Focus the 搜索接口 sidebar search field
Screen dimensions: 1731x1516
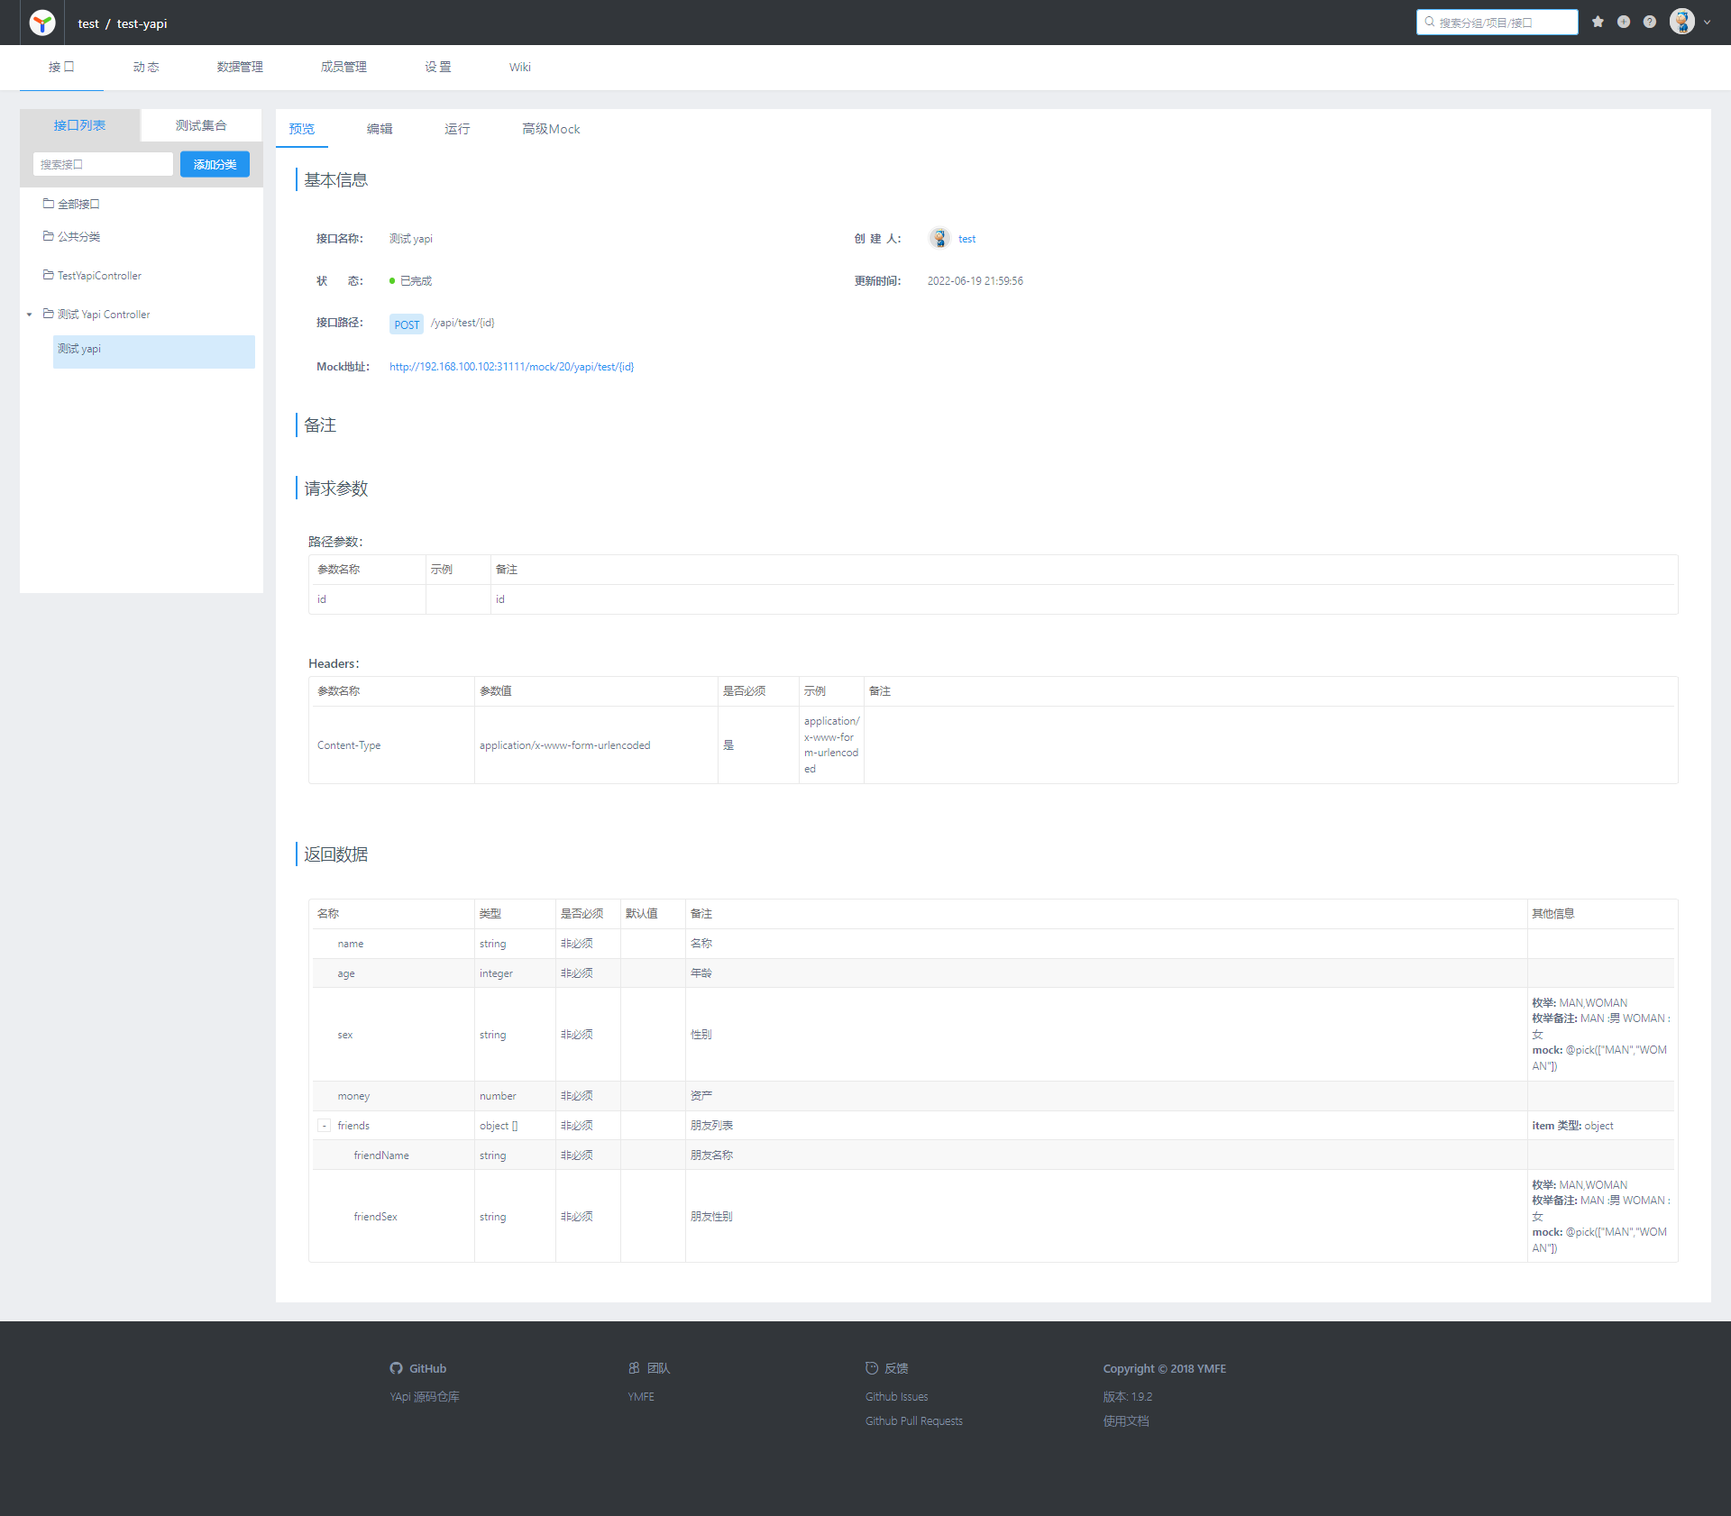[x=103, y=164]
